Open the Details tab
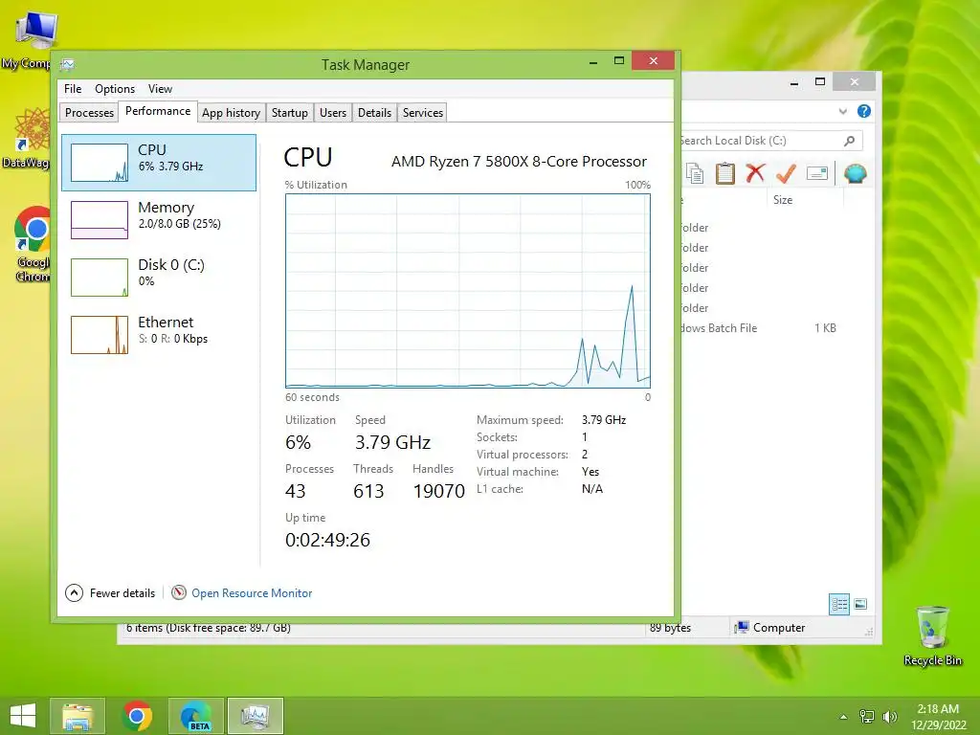This screenshot has width=980, height=735. coord(374,113)
